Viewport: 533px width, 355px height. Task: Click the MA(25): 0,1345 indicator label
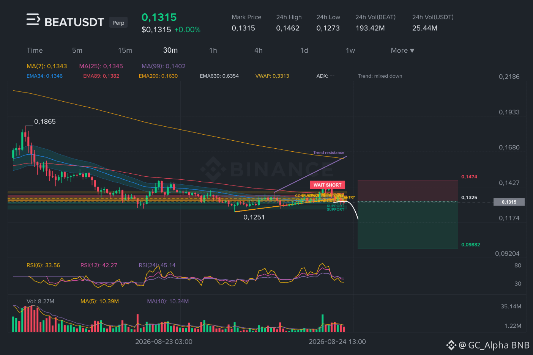[x=101, y=66]
